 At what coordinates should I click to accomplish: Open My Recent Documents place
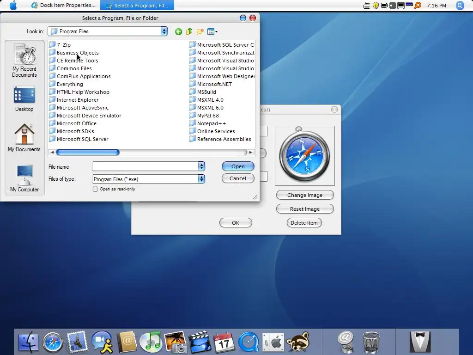pyautogui.click(x=24, y=61)
